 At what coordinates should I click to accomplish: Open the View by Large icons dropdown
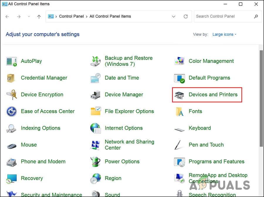(x=224, y=35)
